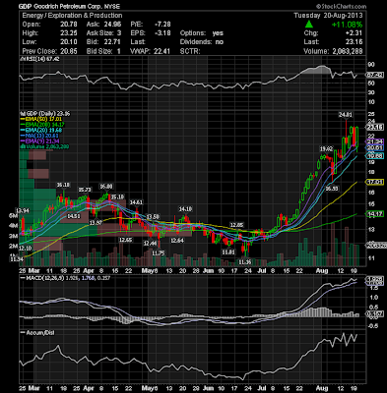
Task: Click the 17.01 EMA(50) axis tag
Action: click(x=374, y=182)
